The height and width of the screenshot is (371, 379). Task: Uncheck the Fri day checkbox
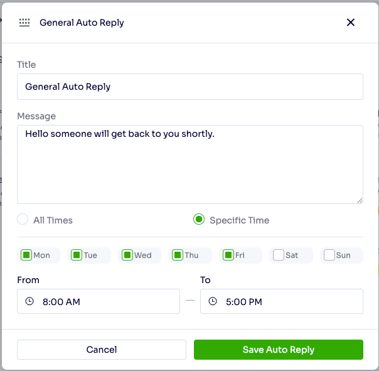228,255
